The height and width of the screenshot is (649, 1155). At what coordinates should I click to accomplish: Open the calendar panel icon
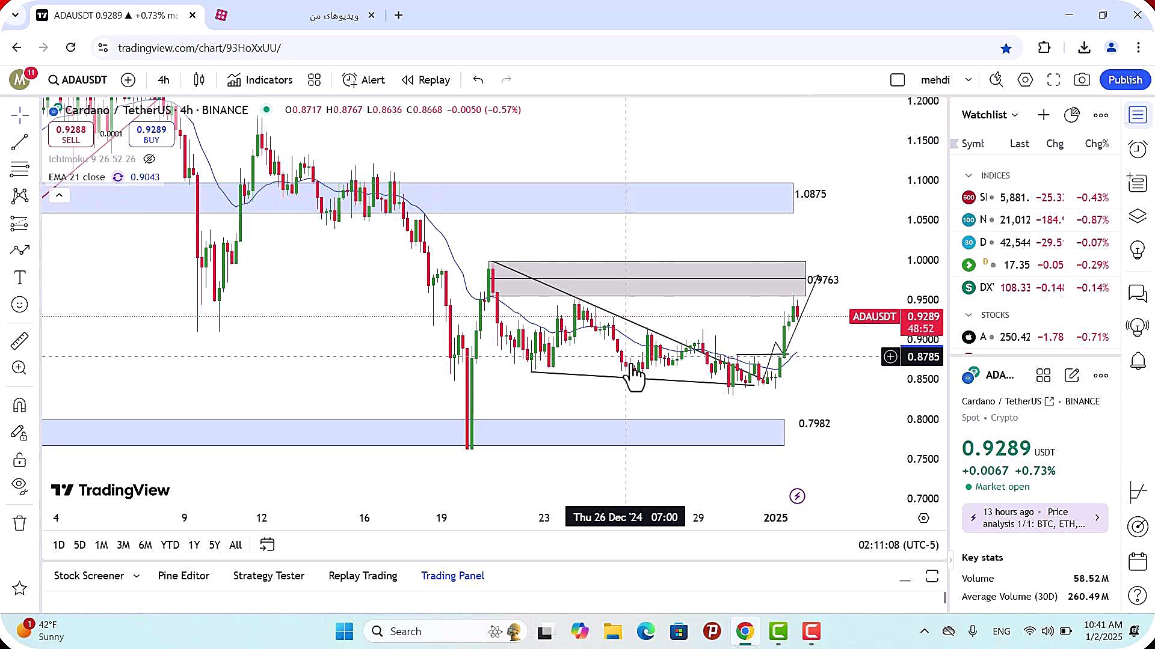pyautogui.click(x=1138, y=561)
